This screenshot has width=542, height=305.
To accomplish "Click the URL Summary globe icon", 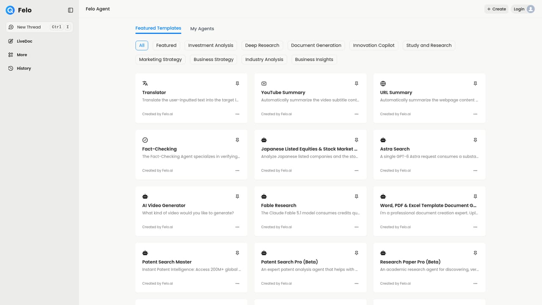I will (x=383, y=83).
